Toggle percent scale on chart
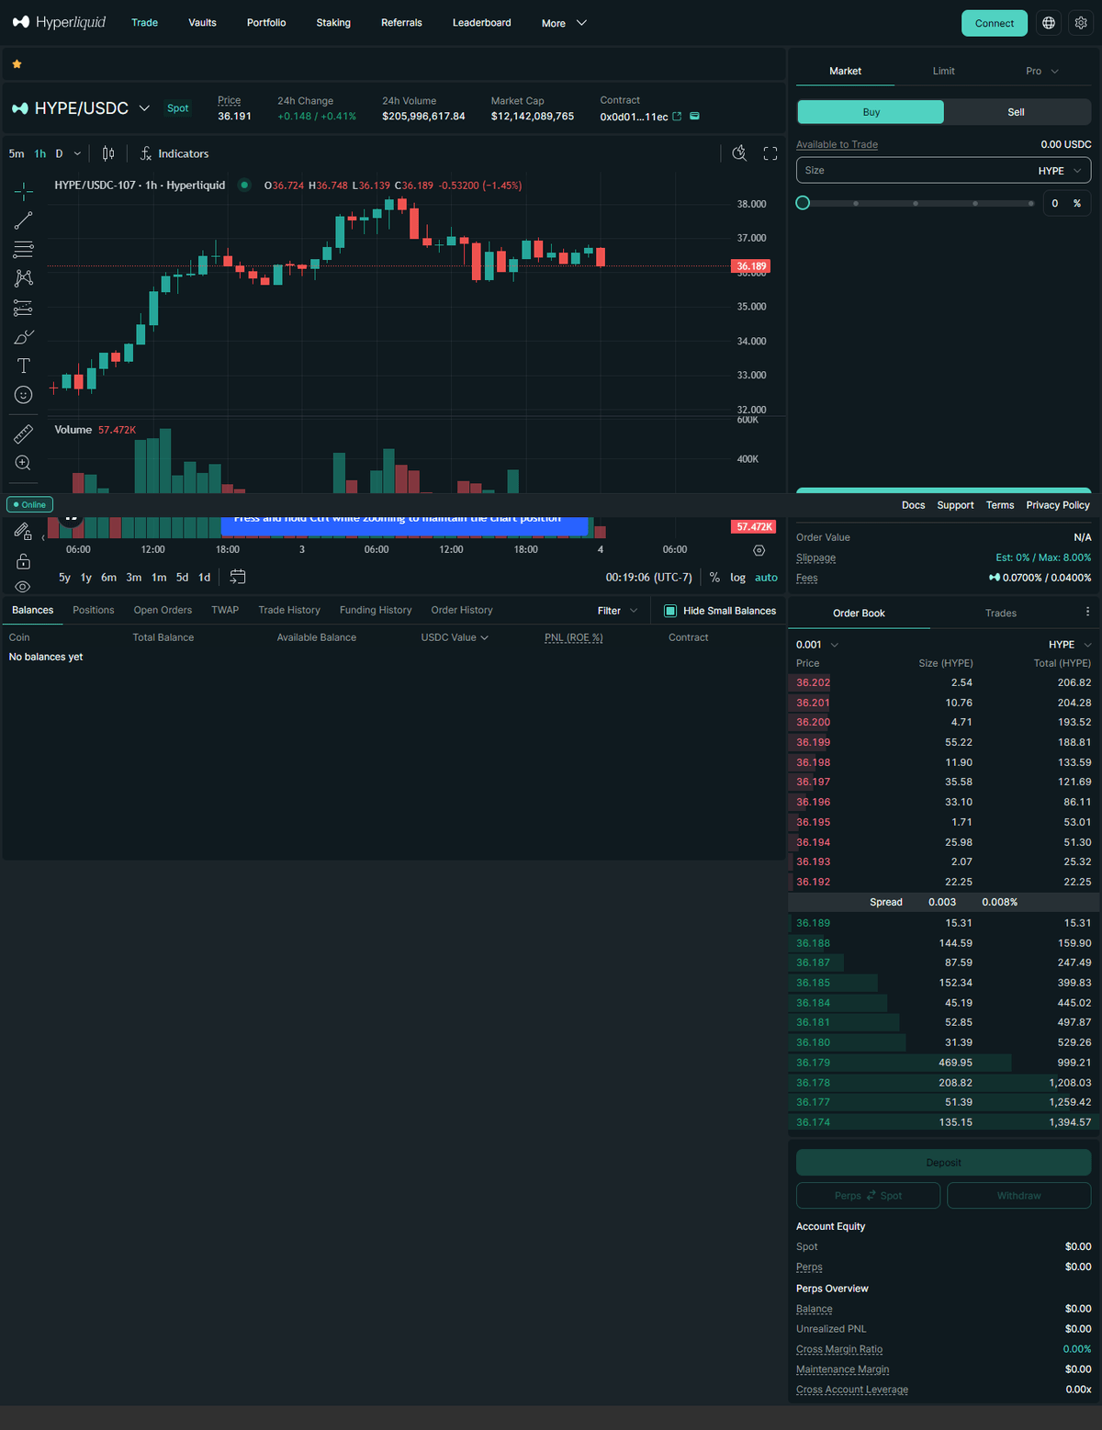The width and height of the screenshot is (1102, 1430). [714, 578]
